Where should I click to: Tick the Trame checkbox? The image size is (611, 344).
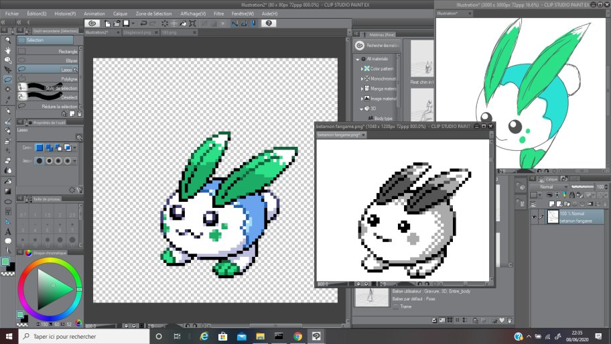tap(395, 306)
